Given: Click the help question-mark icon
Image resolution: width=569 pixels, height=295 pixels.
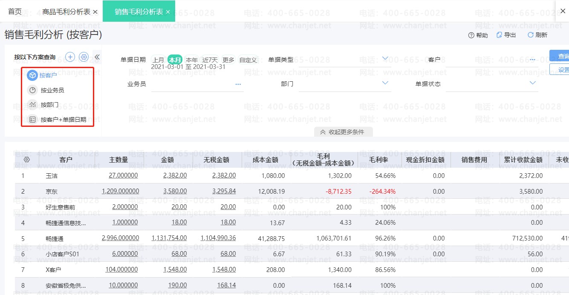Looking at the screenshot, I should 471,35.
